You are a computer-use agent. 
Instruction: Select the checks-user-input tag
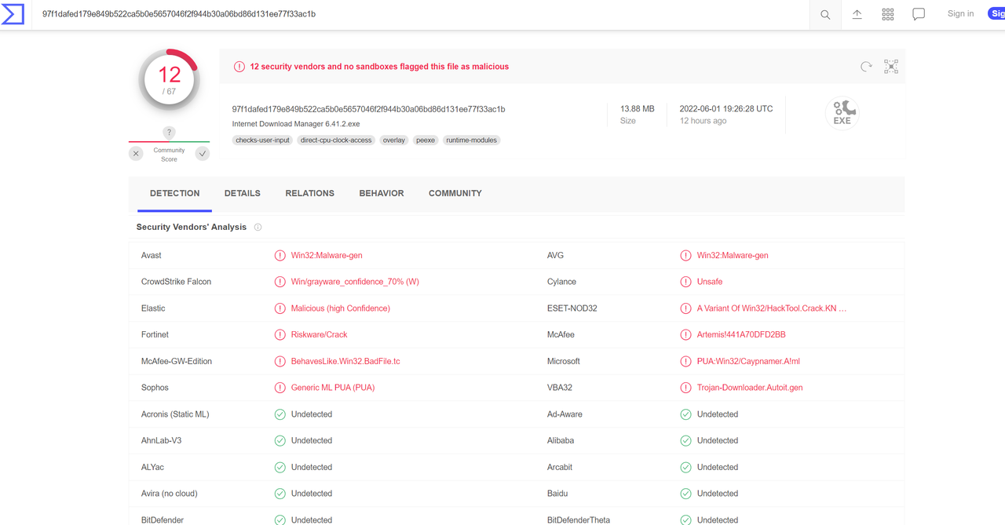coord(262,140)
